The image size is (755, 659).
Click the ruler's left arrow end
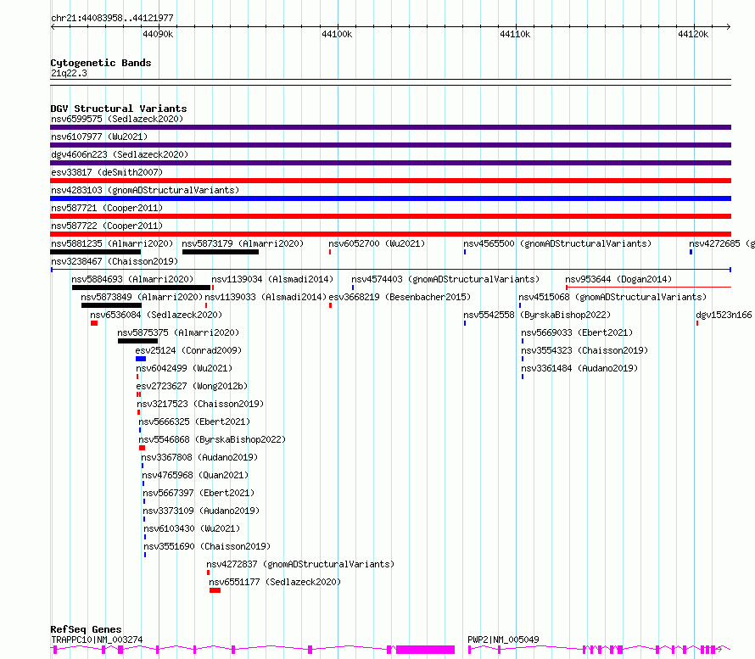[53, 26]
